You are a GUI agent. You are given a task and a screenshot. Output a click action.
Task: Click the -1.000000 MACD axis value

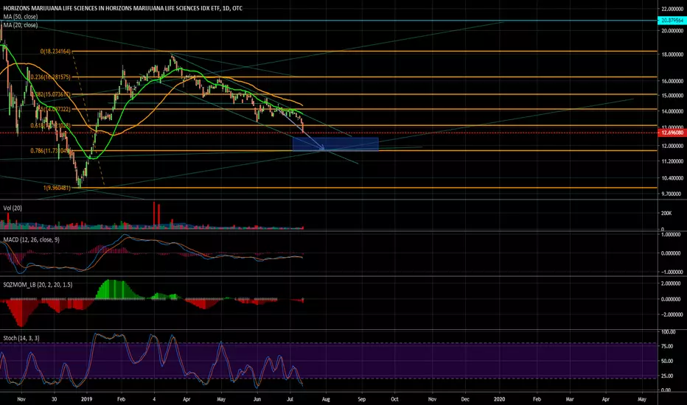pos(671,272)
